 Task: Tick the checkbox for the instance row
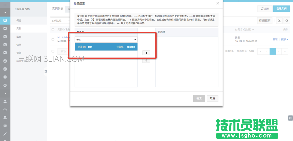pyautogui.click(x=53, y=39)
